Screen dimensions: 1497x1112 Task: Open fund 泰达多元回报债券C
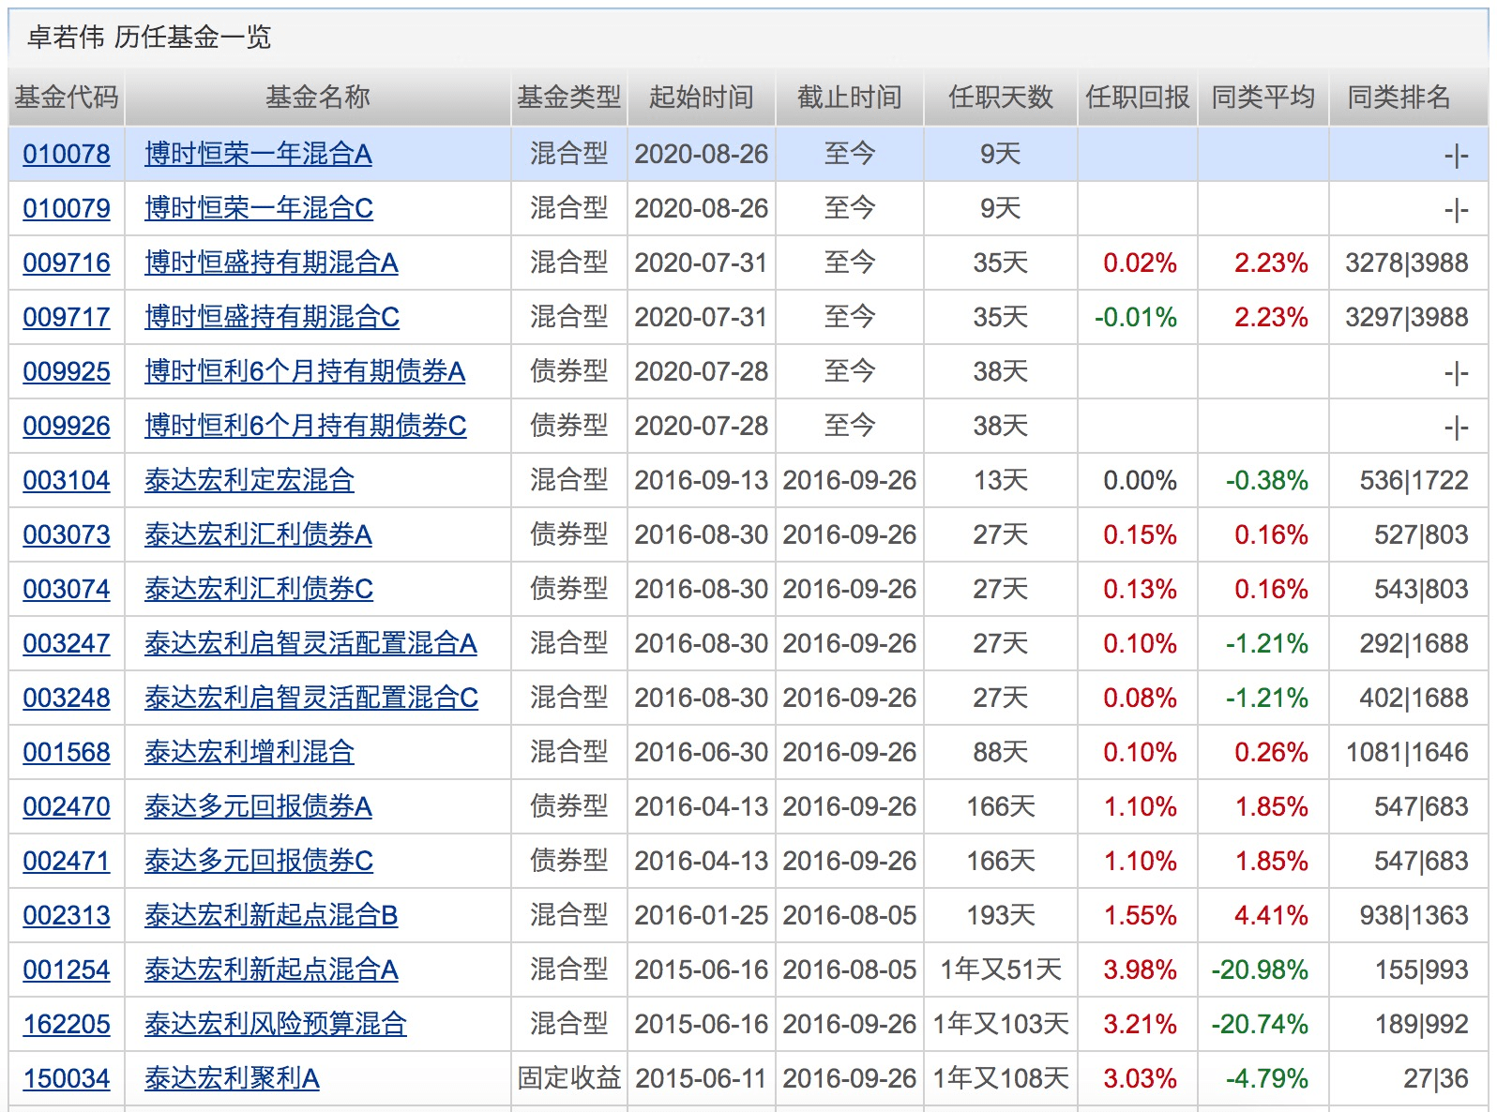click(x=259, y=861)
